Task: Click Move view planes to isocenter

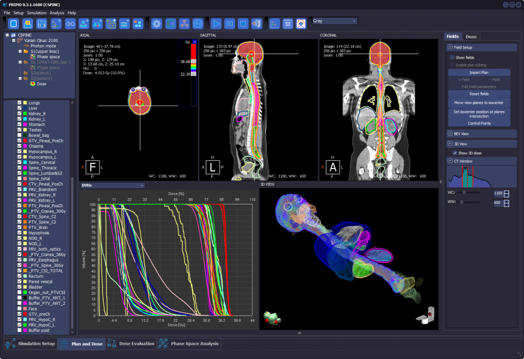Action: [479, 103]
